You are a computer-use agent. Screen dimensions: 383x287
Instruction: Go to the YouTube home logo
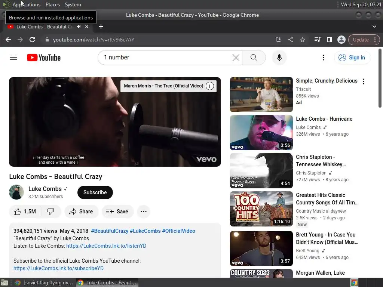click(x=44, y=58)
